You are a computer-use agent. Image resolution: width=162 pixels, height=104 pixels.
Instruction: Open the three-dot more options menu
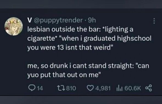(x=154, y=21)
